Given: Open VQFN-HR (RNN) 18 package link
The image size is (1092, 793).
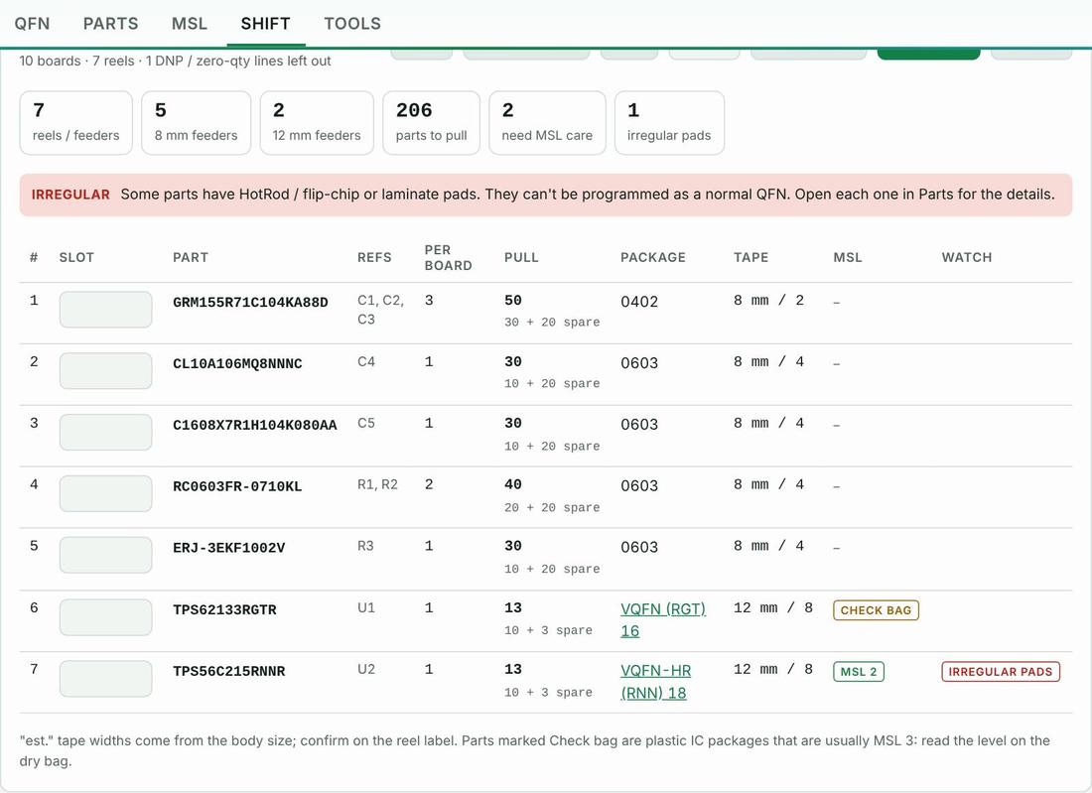Looking at the screenshot, I should pyautogui.click(x=655, y=682).
